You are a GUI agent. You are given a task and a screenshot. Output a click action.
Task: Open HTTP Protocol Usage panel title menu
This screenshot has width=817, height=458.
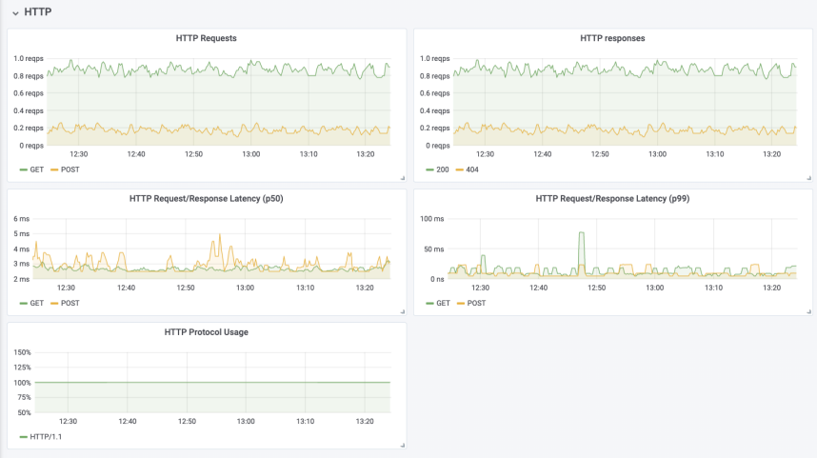tap(207, 332)
